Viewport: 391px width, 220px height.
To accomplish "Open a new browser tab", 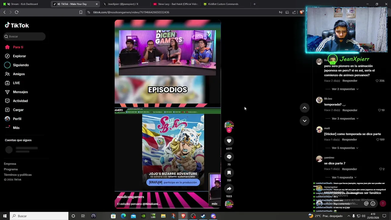I will pyautogui.click(x=254, y=4).
